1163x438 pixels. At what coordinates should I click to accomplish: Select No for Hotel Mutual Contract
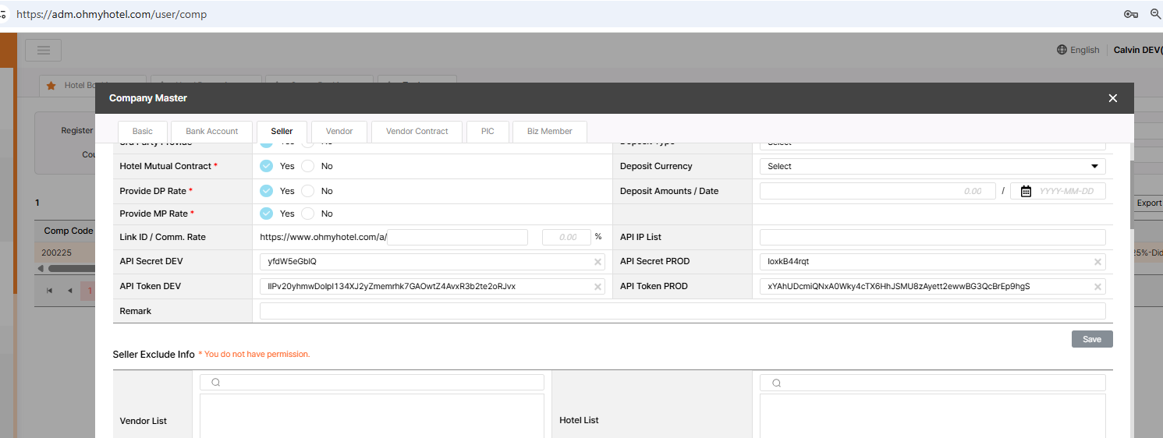308,166
